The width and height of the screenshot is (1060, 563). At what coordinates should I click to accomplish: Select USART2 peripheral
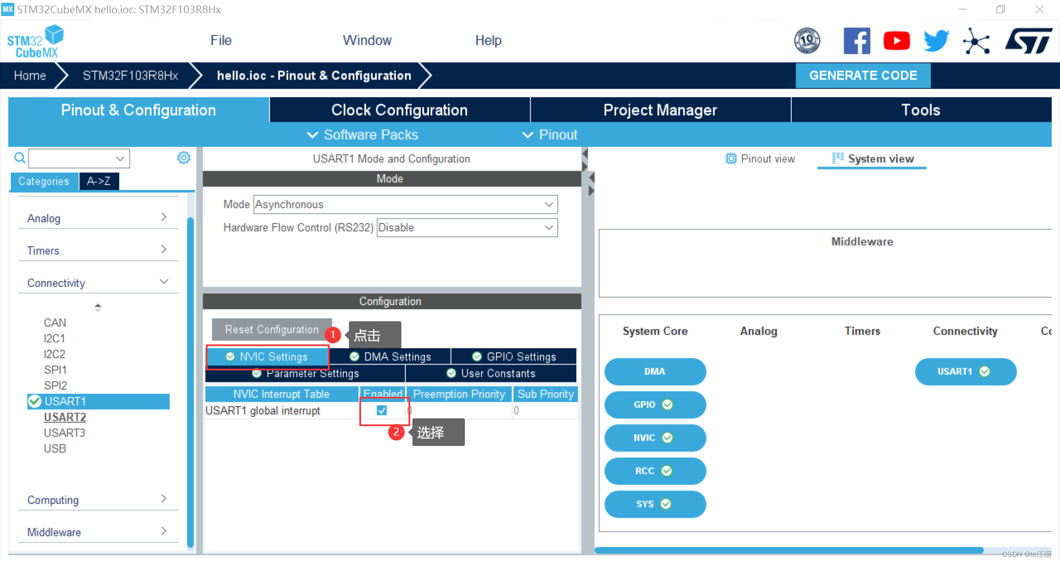(65, 417)
